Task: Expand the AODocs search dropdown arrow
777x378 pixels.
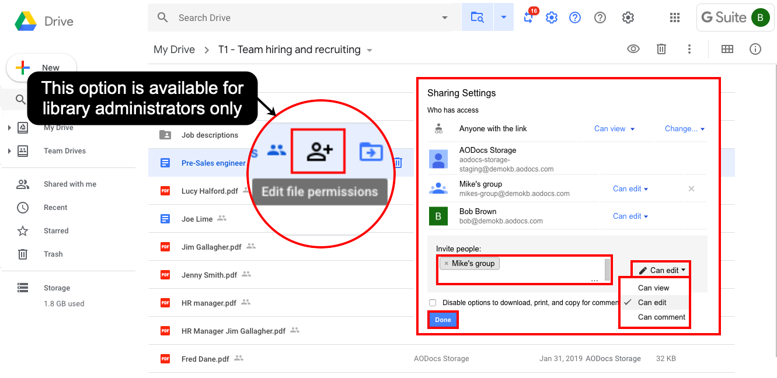Action: point(503,17)
